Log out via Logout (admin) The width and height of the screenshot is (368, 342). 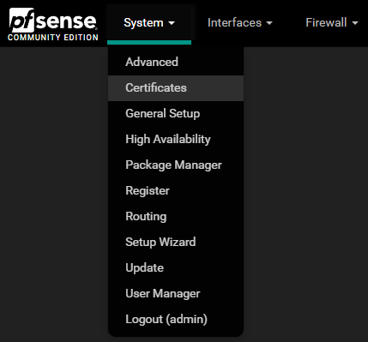tap(176, 319)
